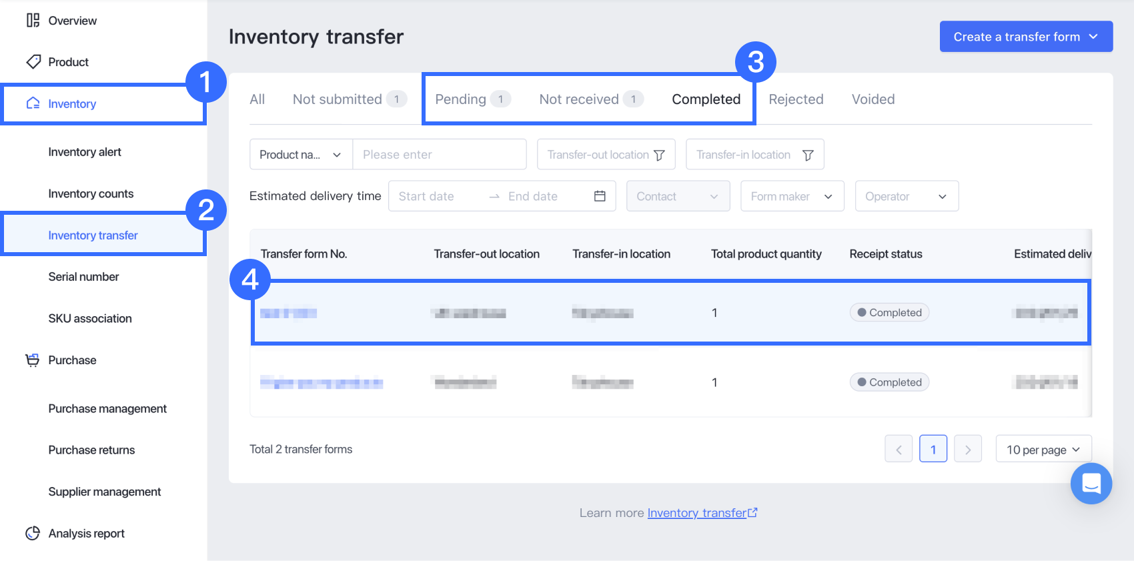
Task: Open the chat support bubble
Action: tap(1091, 483)
